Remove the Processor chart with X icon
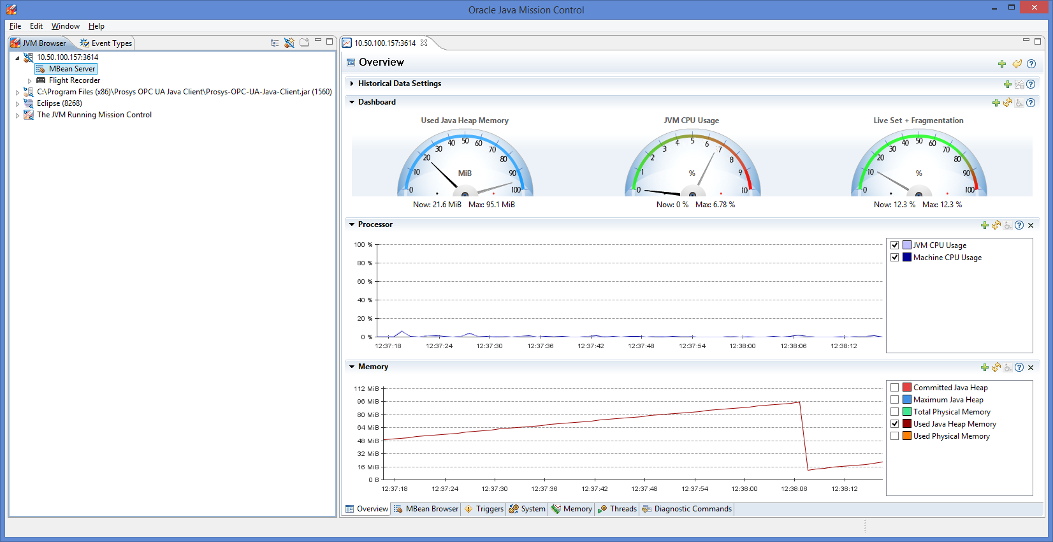Screen dimensions: 1053x542 (x=1031, y=225)
